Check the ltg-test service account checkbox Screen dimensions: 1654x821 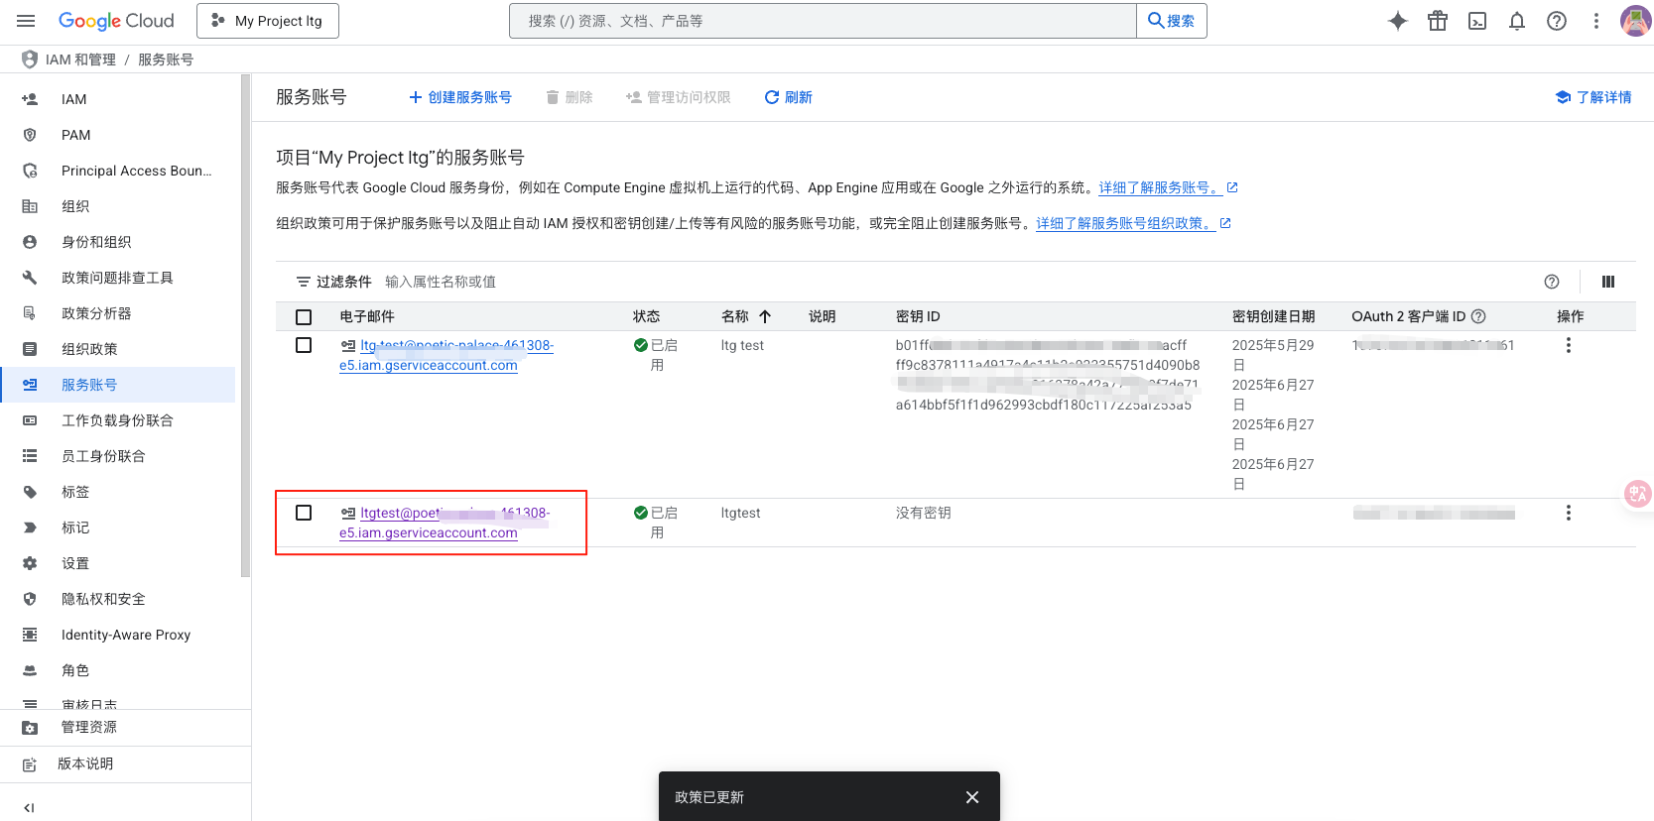click(x=304, y=345)
